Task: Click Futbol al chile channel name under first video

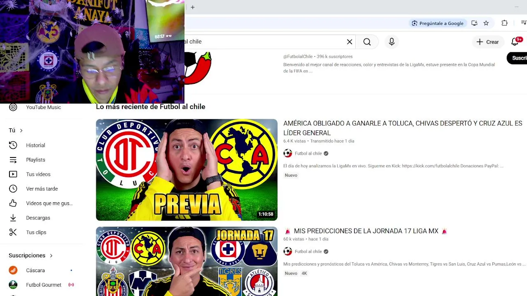Action: coord(308,153)
